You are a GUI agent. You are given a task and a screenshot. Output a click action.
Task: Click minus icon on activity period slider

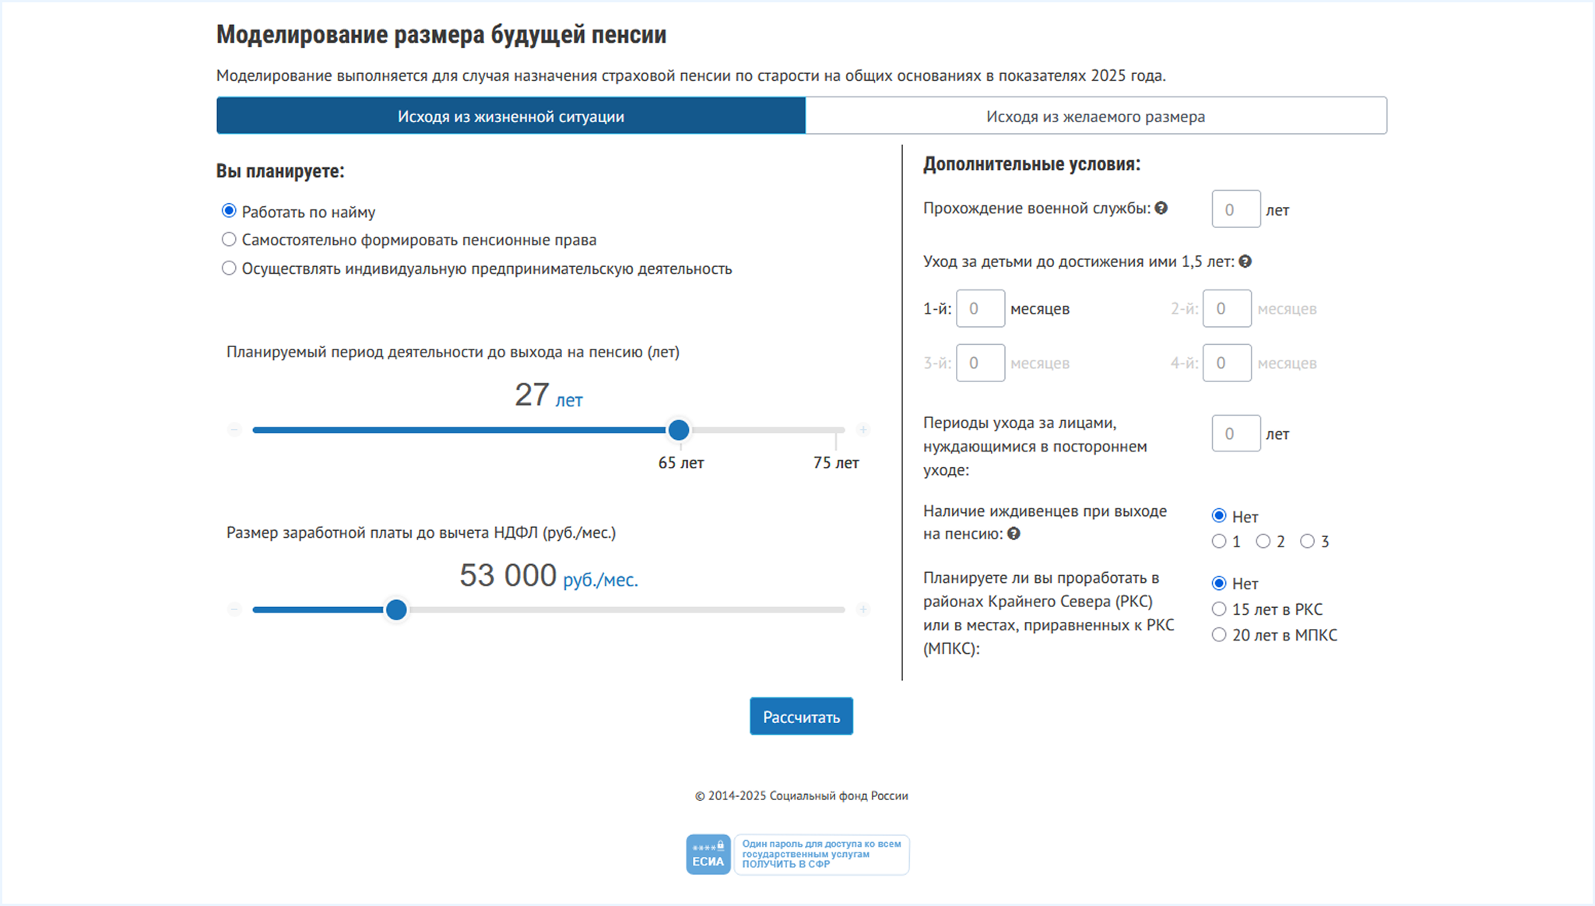[x=234, y=430]
